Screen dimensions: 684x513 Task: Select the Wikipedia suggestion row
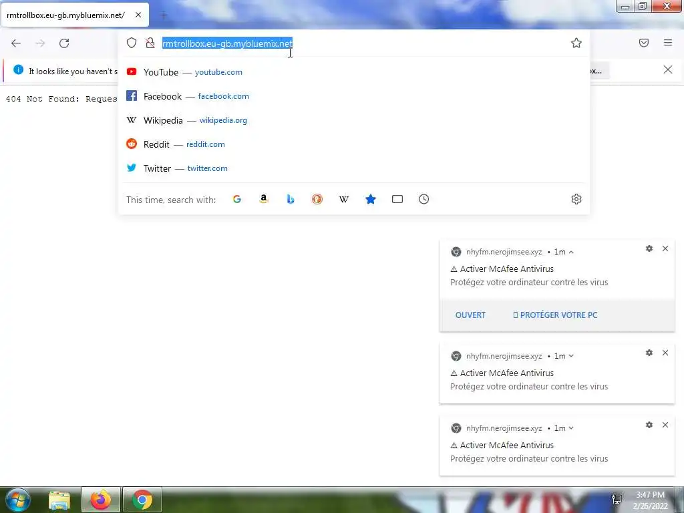(353, 120)
